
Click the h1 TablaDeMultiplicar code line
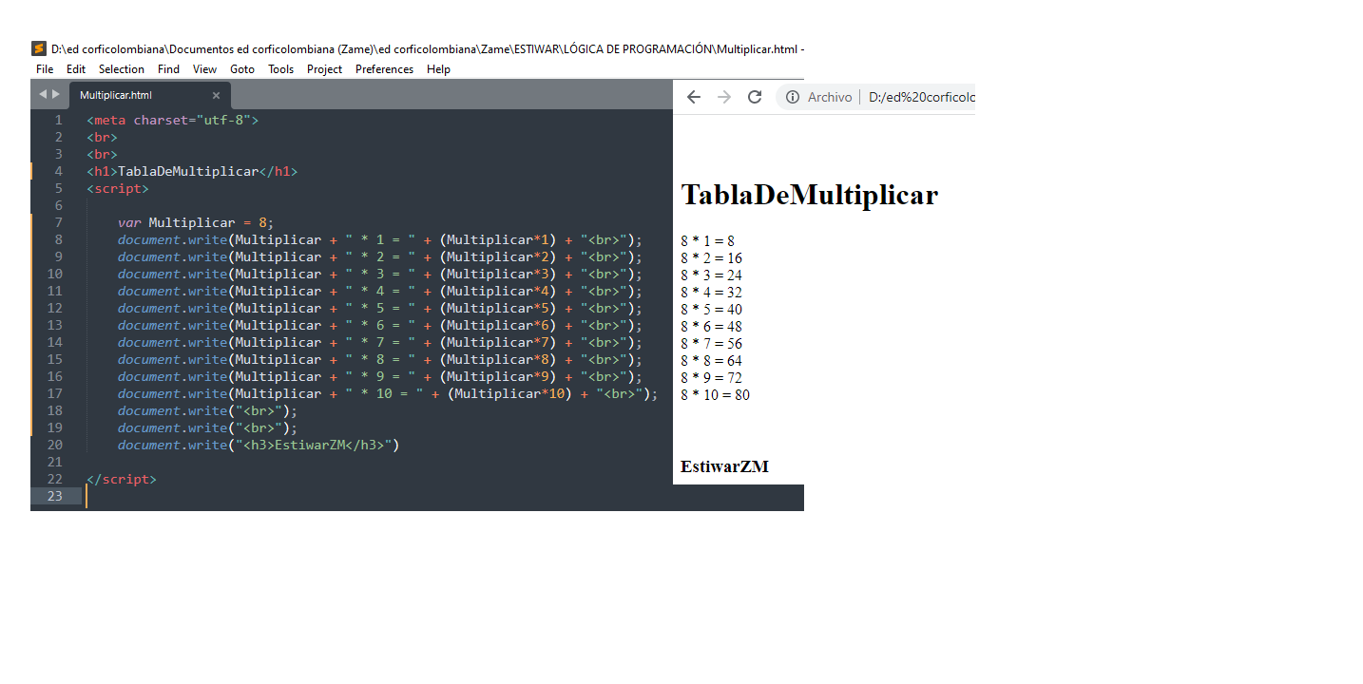point(192,171)
